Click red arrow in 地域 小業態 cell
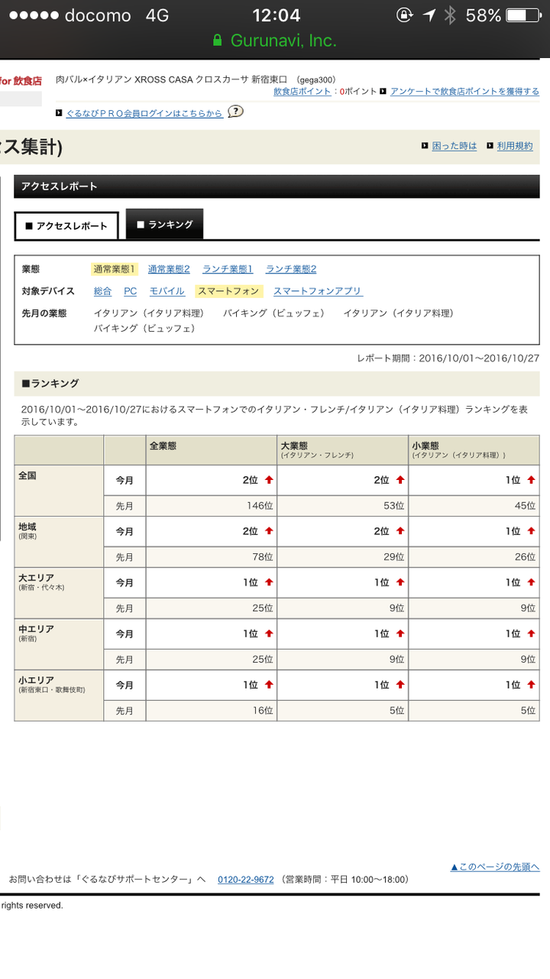This screenshot has height=979, width=550. pos(531,531)
